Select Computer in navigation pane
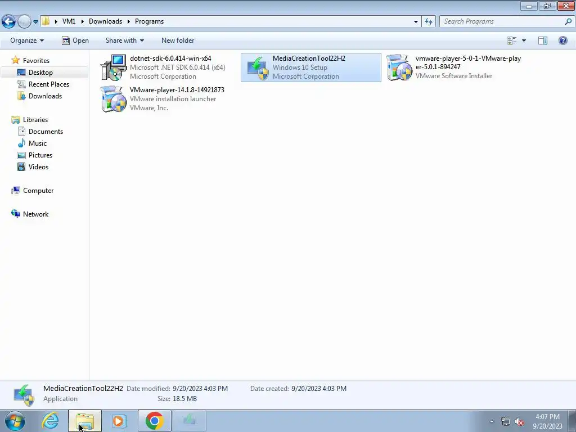The image size is (576, 432). tap(38, 191)
